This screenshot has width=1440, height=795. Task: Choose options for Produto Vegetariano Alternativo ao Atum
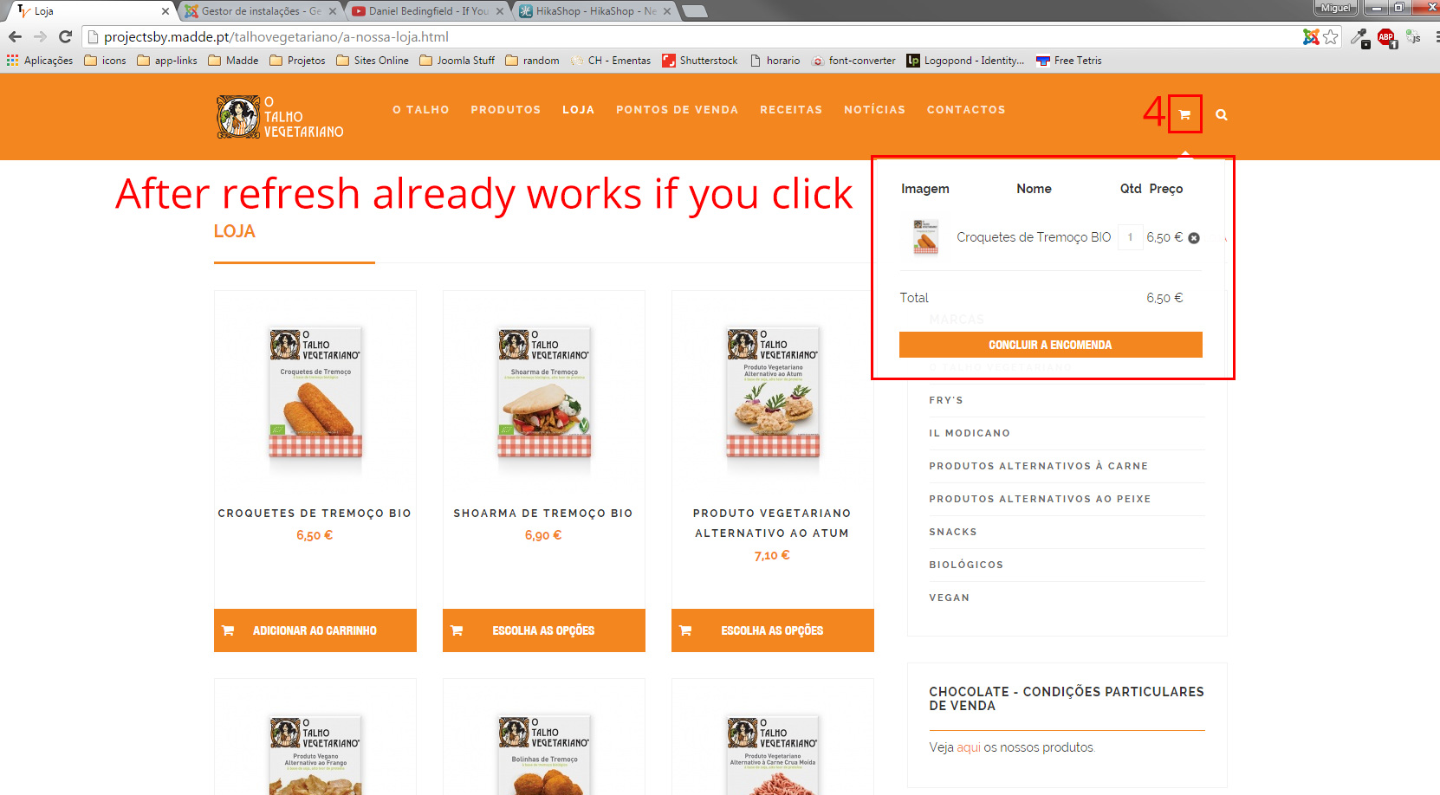[773, 630]
